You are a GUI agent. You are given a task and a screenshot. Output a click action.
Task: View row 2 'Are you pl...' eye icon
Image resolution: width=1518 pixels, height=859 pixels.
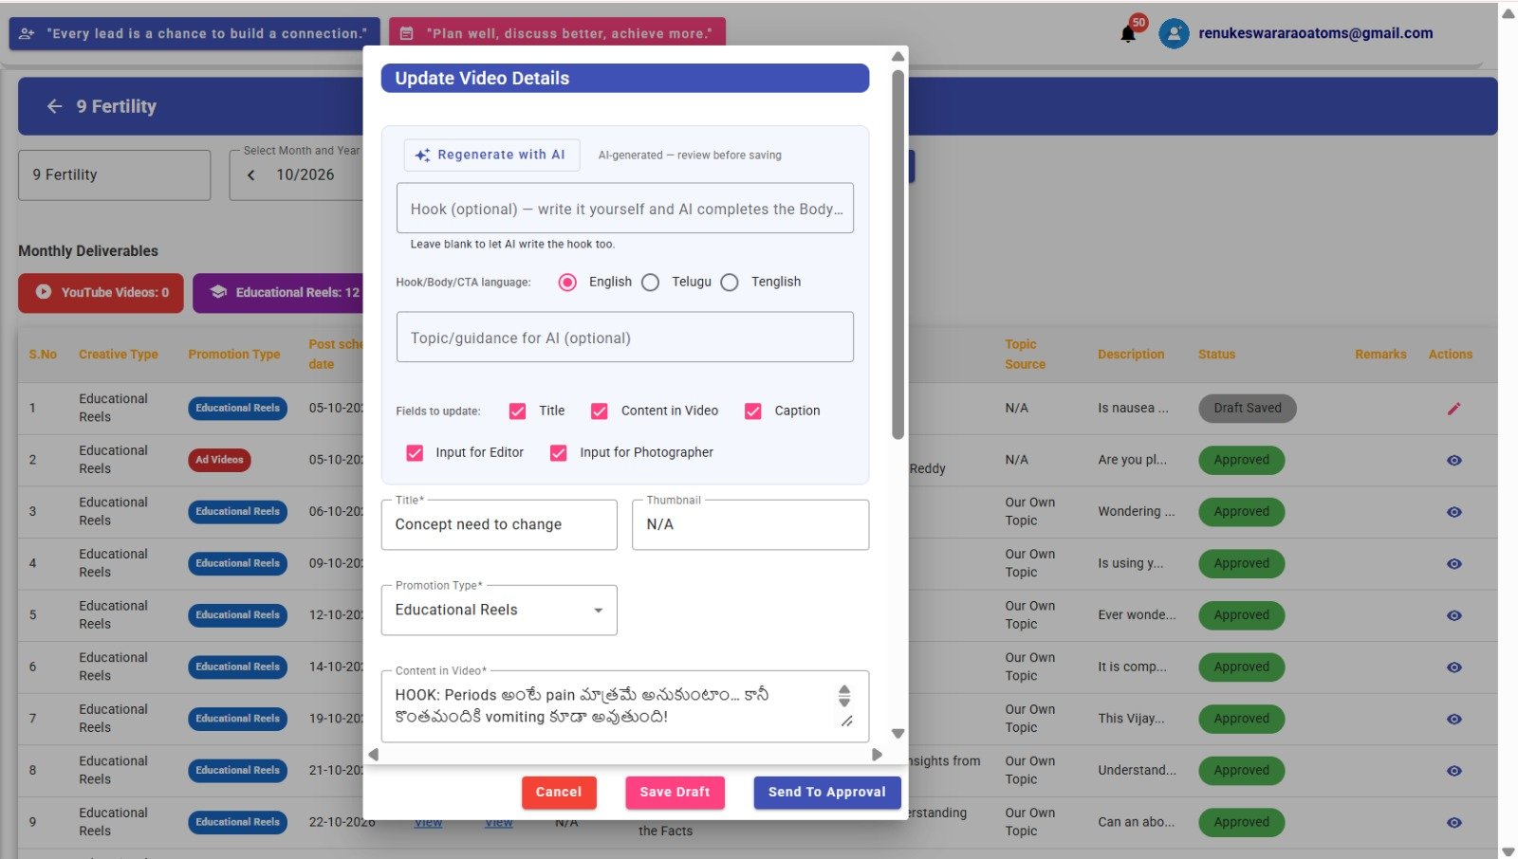point(1453,461)
